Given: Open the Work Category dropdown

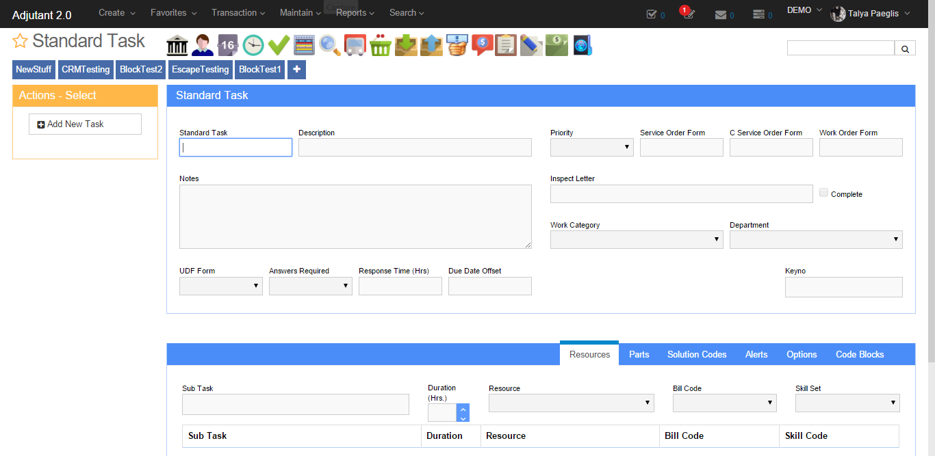Looking at the screenshot, I should (636, 239).
